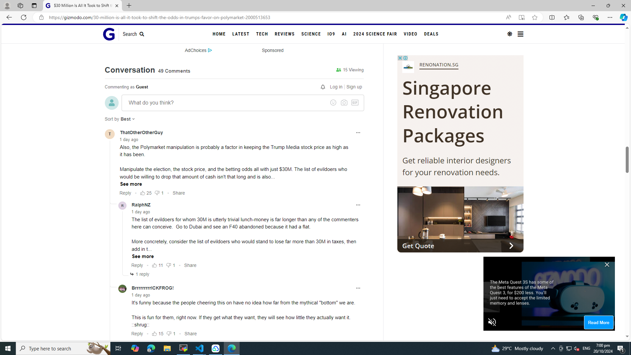
Task: Reply to ThatOtherOtherGuy comment
Action: [x=125, y=193]
